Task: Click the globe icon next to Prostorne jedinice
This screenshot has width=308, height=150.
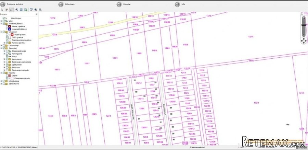Action: click(x=3, y=4)
